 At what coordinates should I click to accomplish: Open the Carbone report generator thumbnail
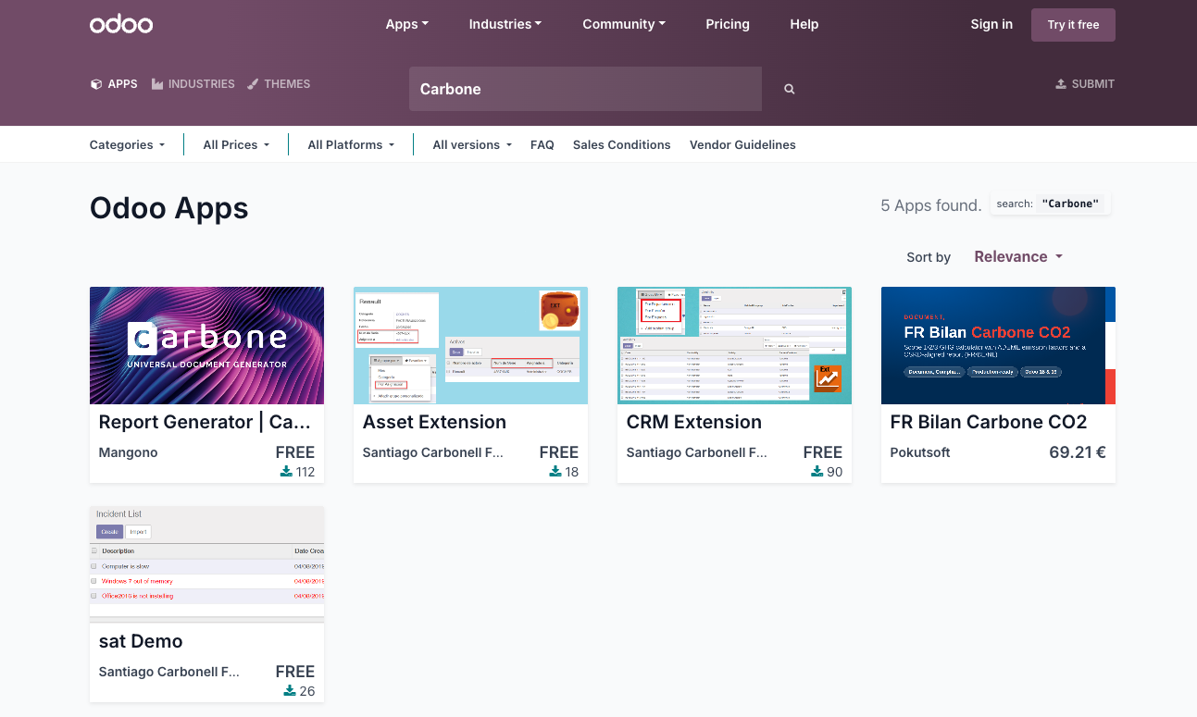(x=206, y=345)
